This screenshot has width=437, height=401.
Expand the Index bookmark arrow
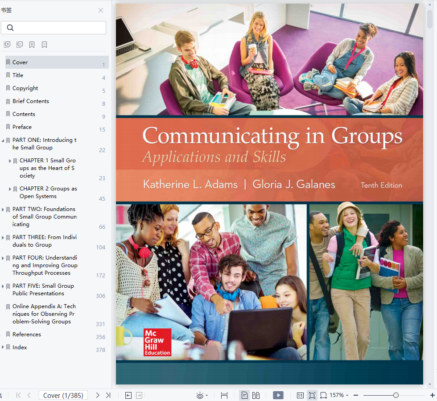tap(3, 347)
